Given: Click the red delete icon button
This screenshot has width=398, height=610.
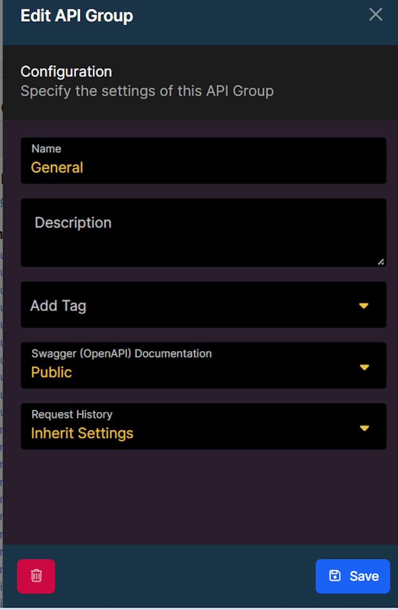Looking at the screenshot, I should tap(36, 576).
